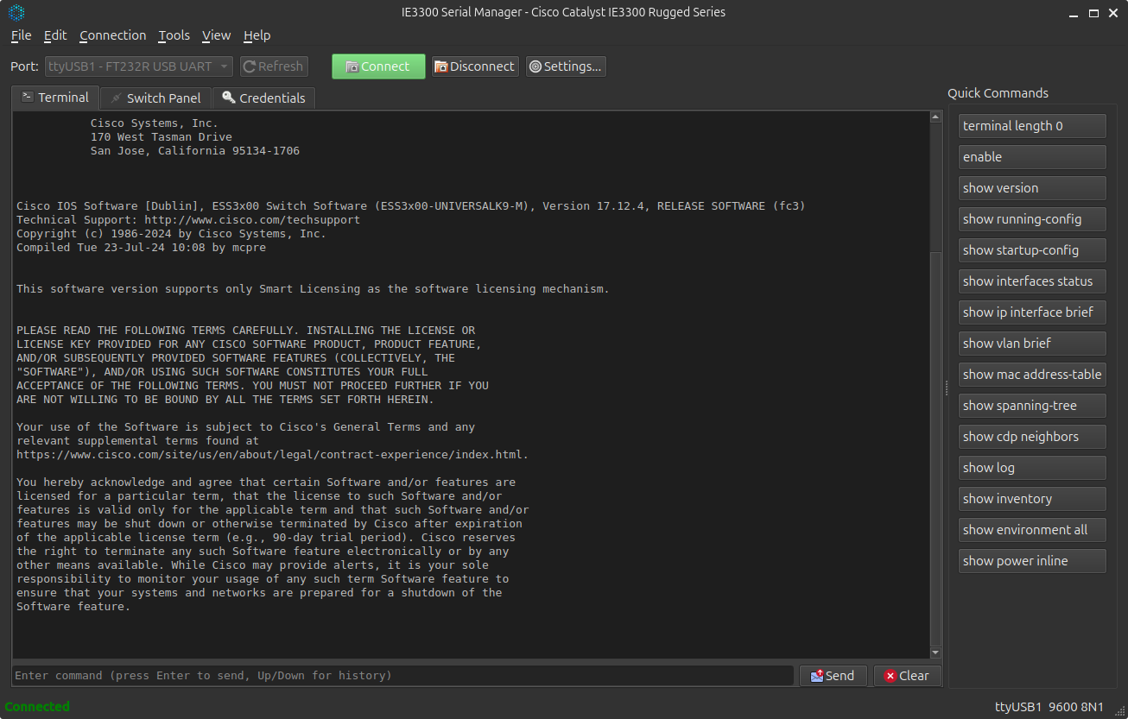The height and width of the screenshot is (719, 1128).
Task: Open the Connection menu
Action: point(112,35)
